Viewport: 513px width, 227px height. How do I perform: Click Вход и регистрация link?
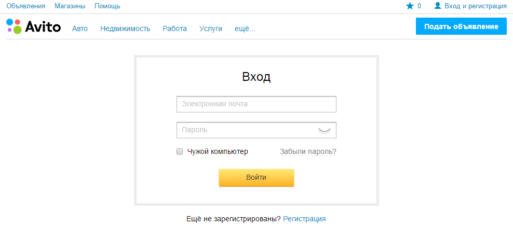coord(476,6)
